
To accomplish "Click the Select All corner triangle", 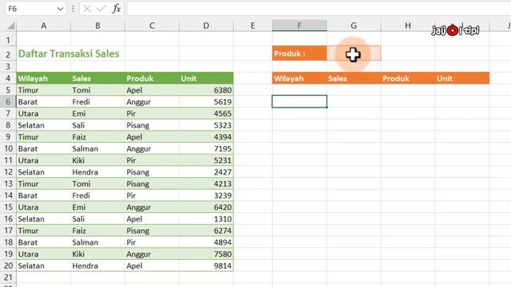I will pos(10,26).
